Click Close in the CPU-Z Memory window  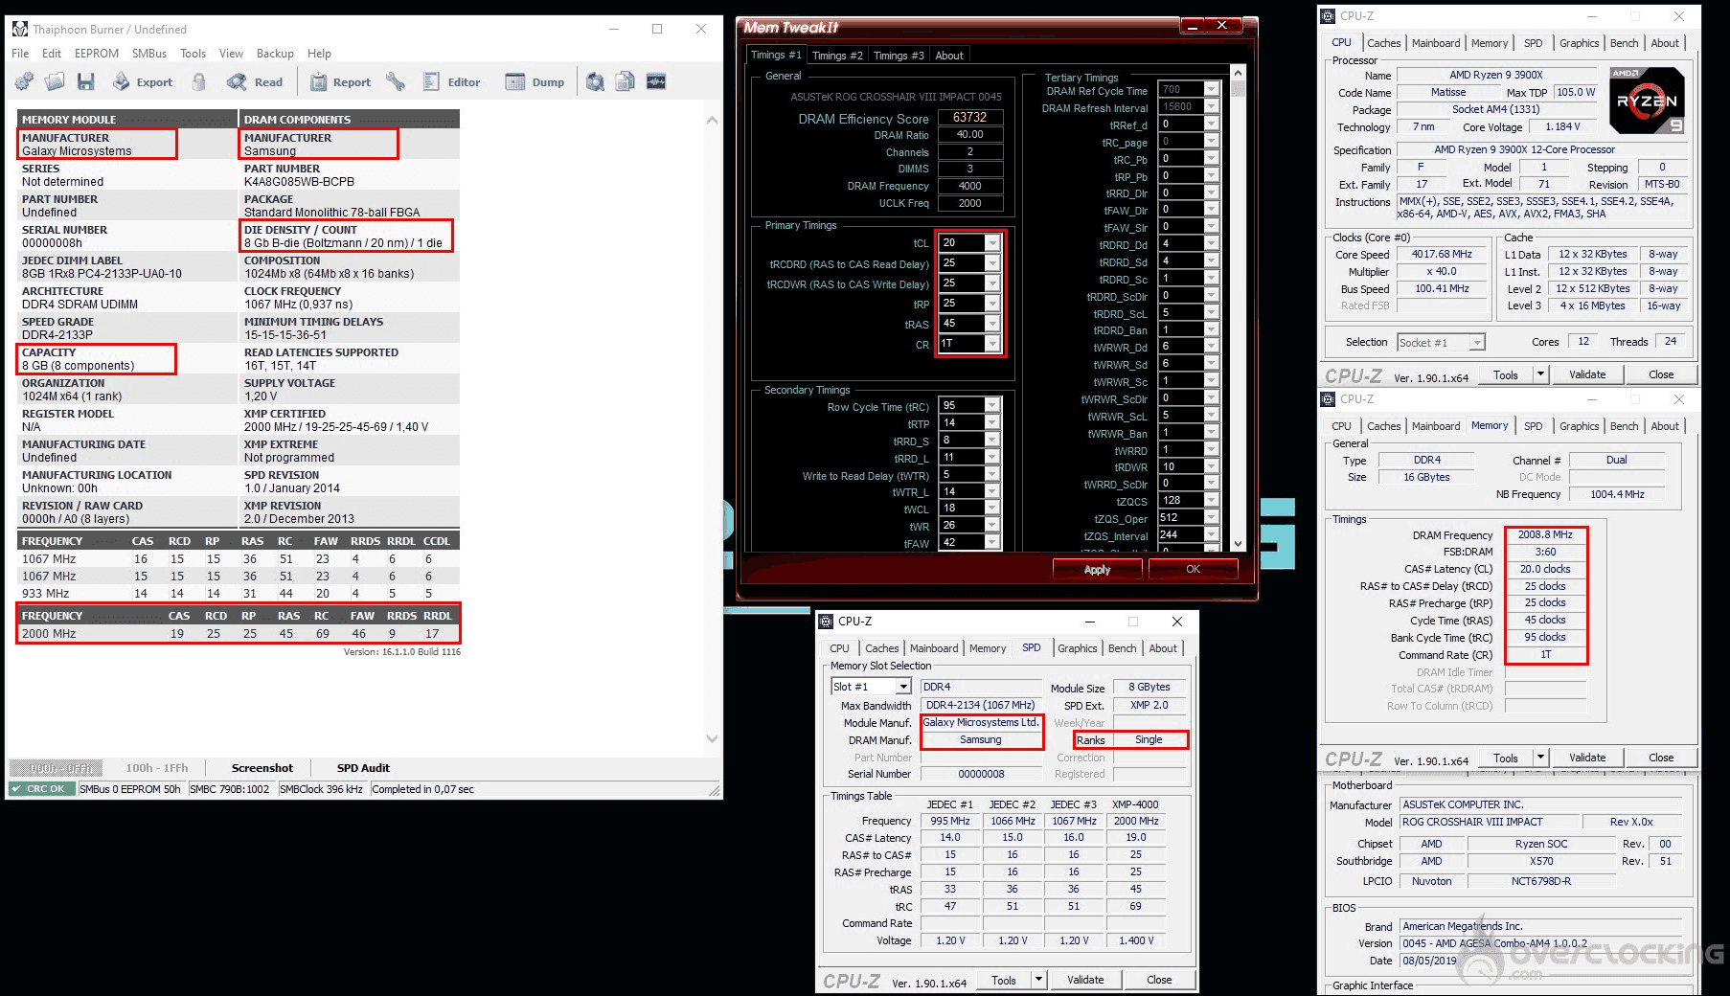point(1661,758)
